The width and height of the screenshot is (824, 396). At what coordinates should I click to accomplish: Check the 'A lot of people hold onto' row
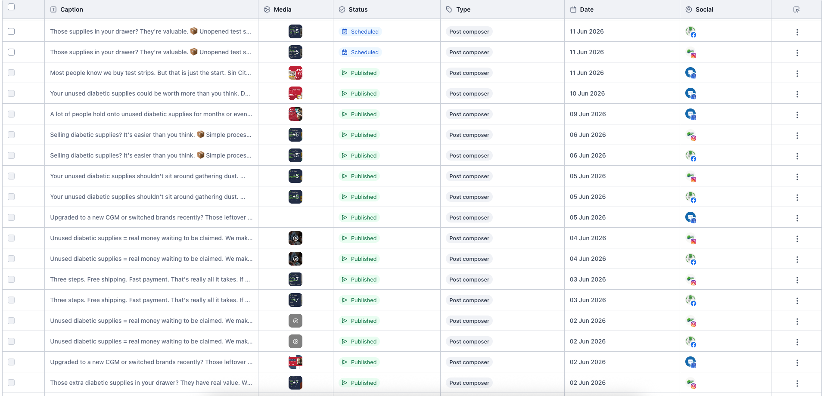point(11,114)
